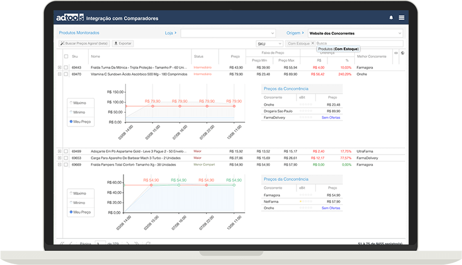Viewport: 462px width, 265px height.
Task: Sort by the Preço column header
Action: pyautogui.click(x=236, y=56)
